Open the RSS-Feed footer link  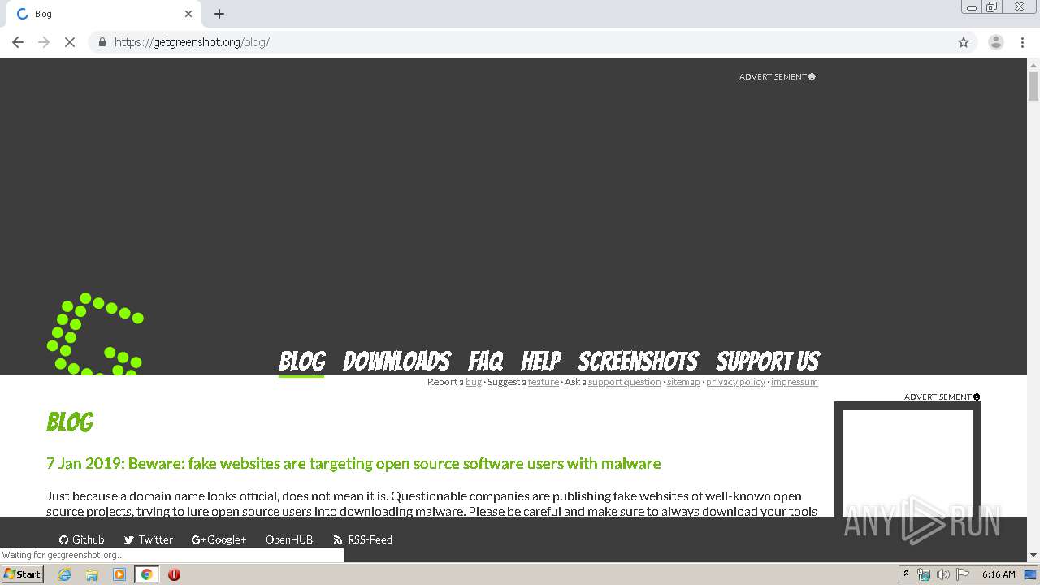[362, 539]
